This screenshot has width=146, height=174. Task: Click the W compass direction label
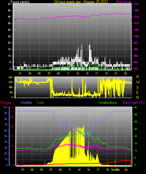(x=138, y=82)
